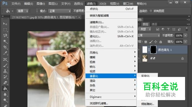Viewport: 192px width, 107px height.
Task: Click the layer mask link icon
Action: click(x=149, y=50)
